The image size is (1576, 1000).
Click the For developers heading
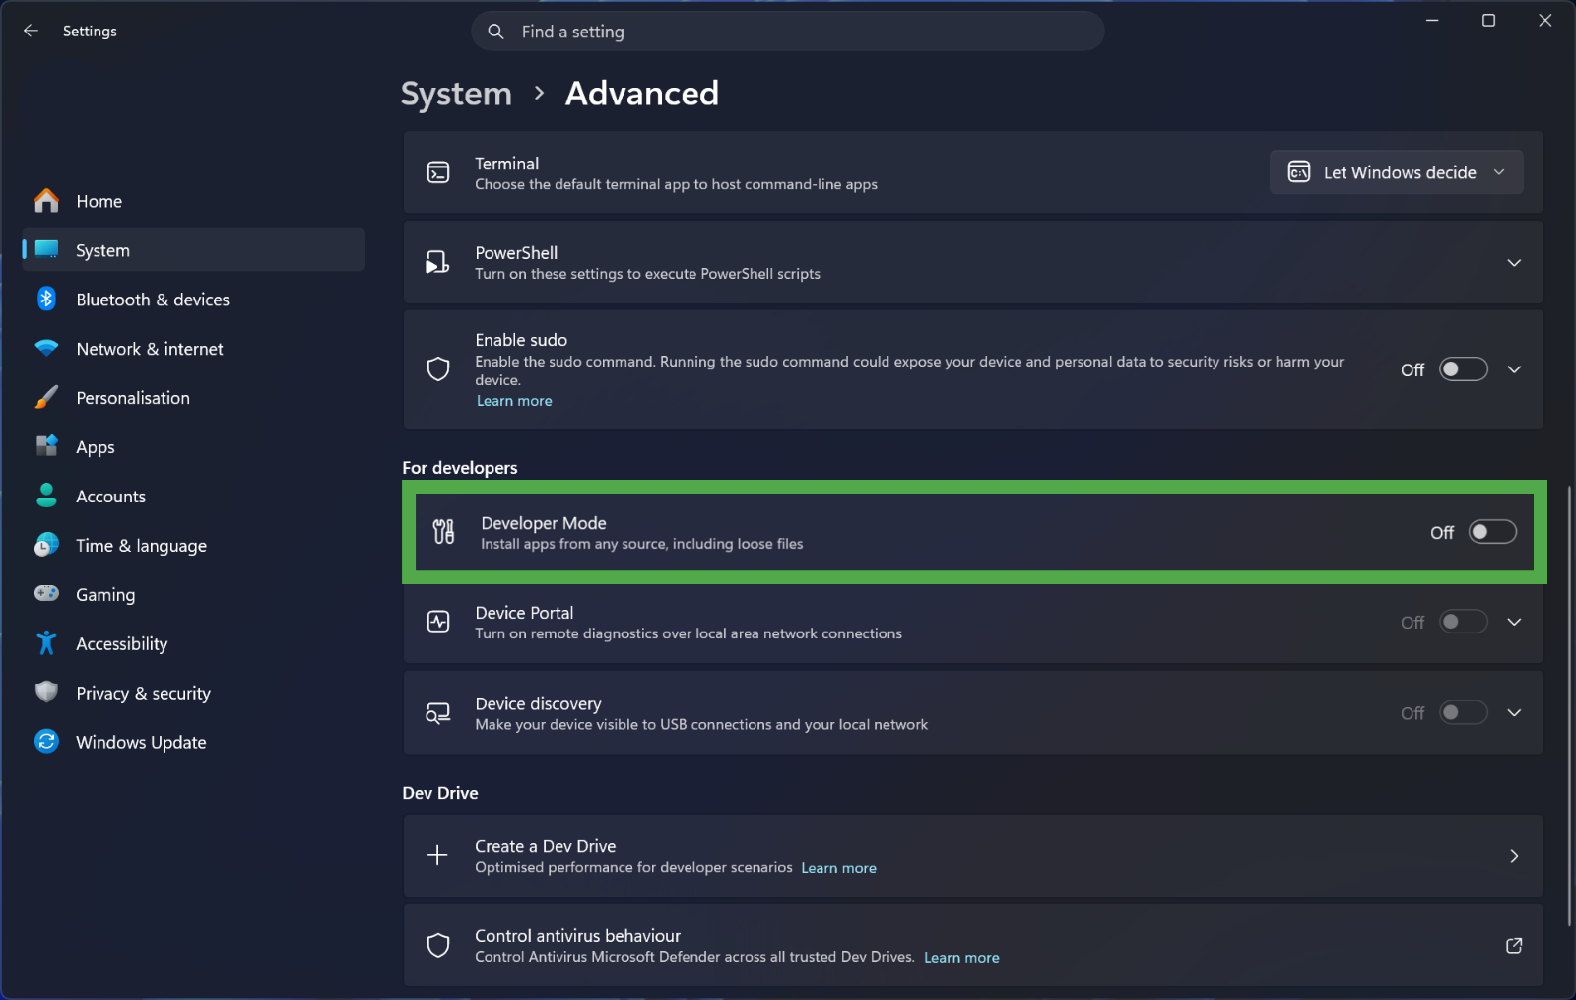point(460,468)
